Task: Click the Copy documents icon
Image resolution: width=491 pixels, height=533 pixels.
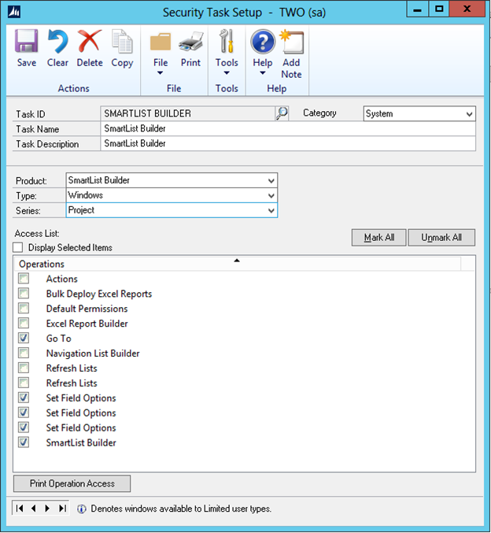Action: (x=122, y=41)
